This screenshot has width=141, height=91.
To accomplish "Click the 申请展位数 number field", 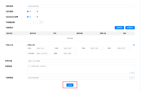I will 33,22.
